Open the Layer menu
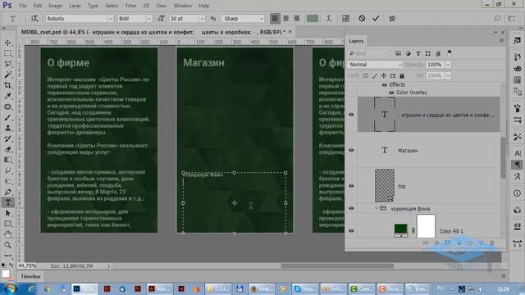Image resolution: width=525 pixels, height=295 pixels. tap(75, 6)
